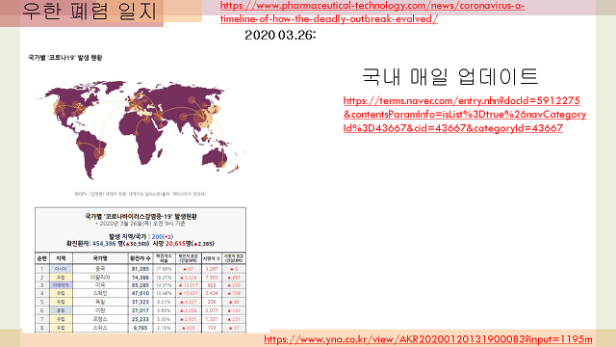Click the '국가명' column header

(100, 258)
